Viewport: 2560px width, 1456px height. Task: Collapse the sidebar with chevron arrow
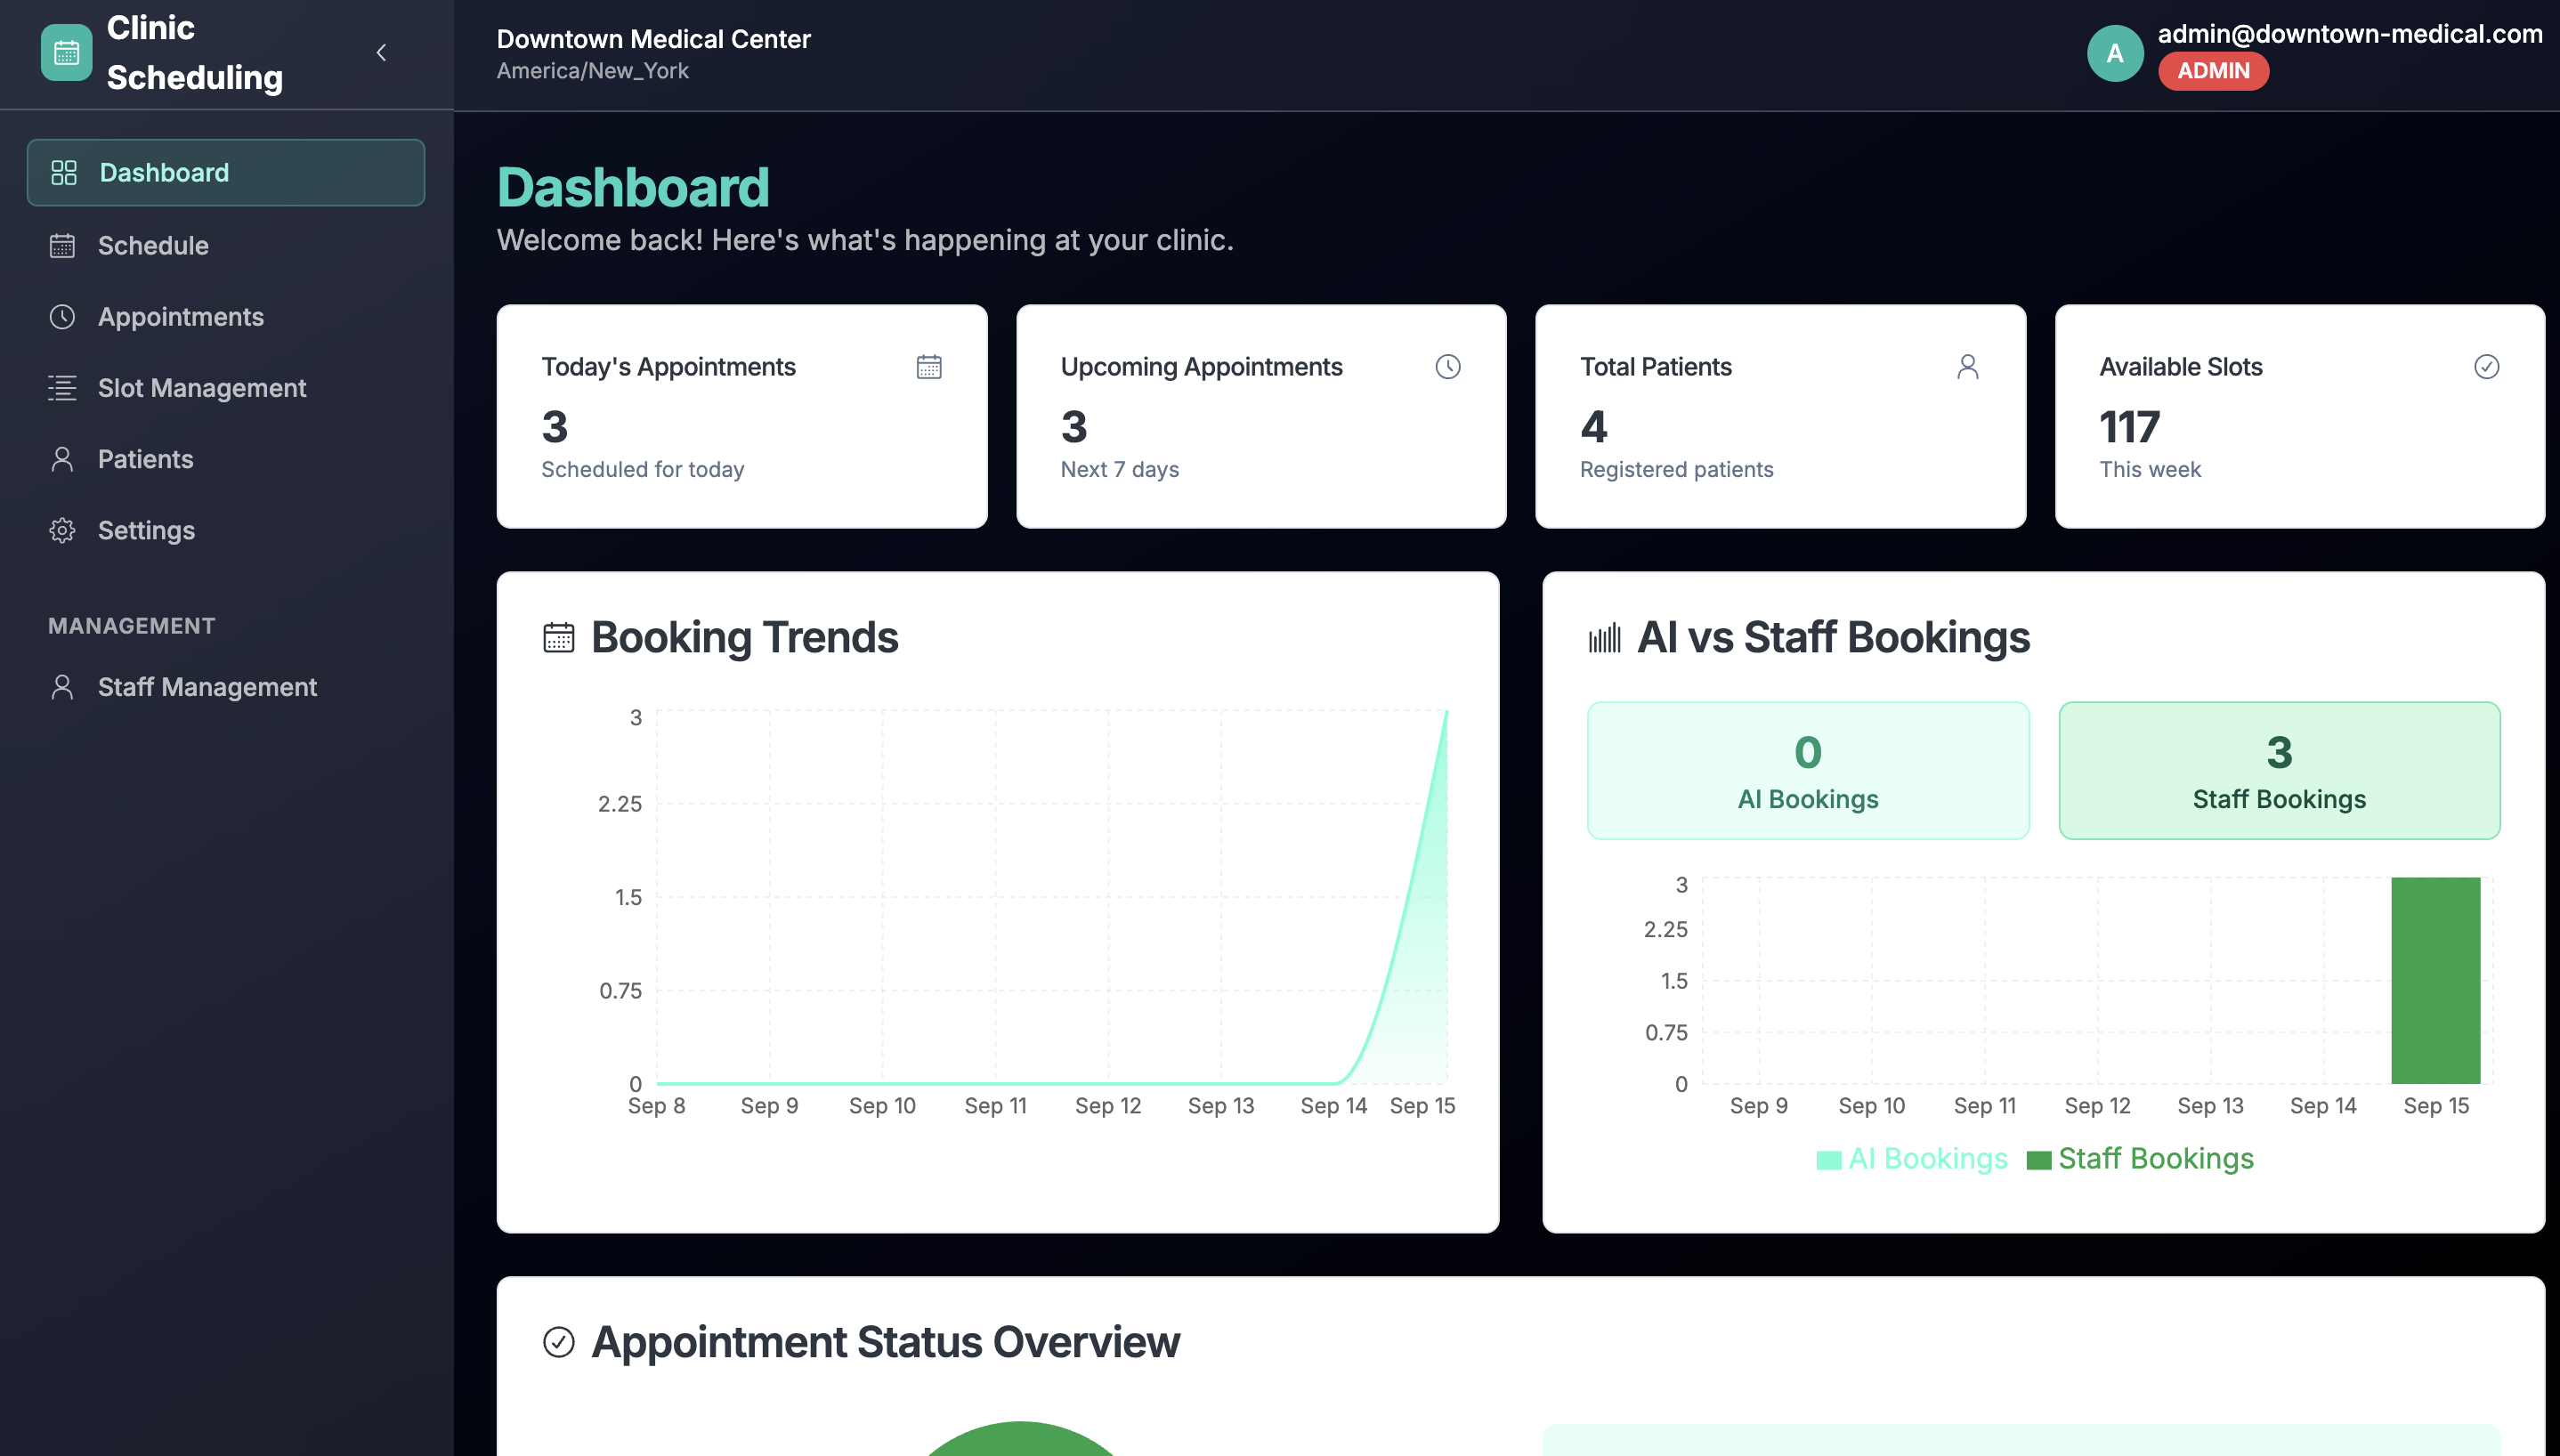pyautogui.click(x=381, y=53)
